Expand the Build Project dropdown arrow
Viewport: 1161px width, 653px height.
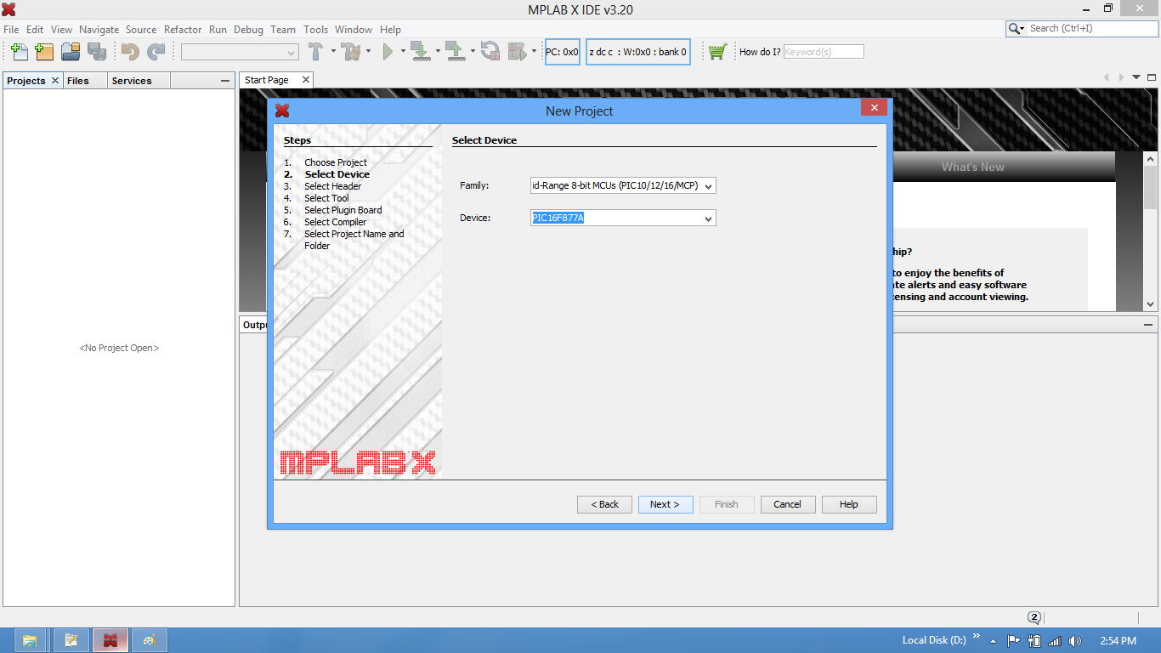333,52
